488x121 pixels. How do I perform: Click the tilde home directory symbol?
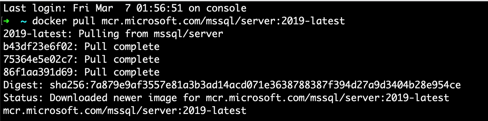pyautogui.click(x=24, y=21)
